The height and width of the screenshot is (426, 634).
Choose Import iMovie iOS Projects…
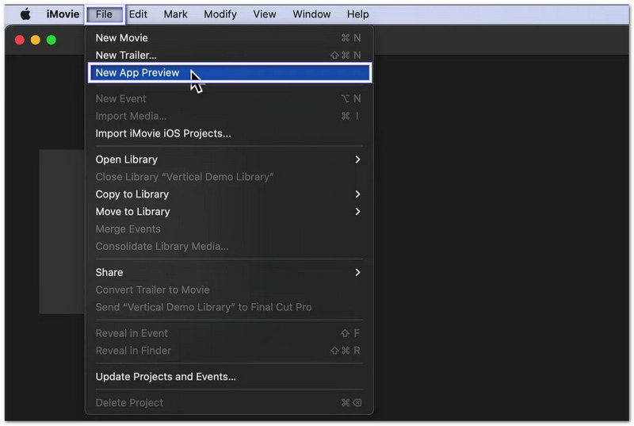pyautogui.click(x=163, y=133)
